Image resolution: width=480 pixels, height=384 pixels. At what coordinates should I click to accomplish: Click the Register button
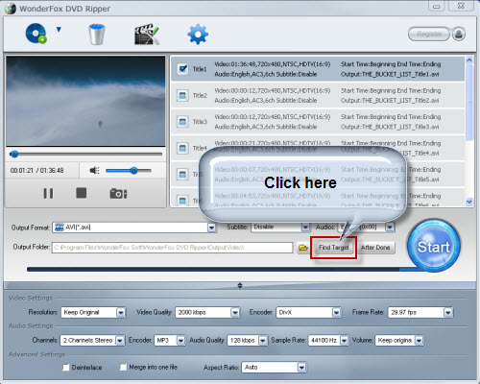(x=429, y=34)
